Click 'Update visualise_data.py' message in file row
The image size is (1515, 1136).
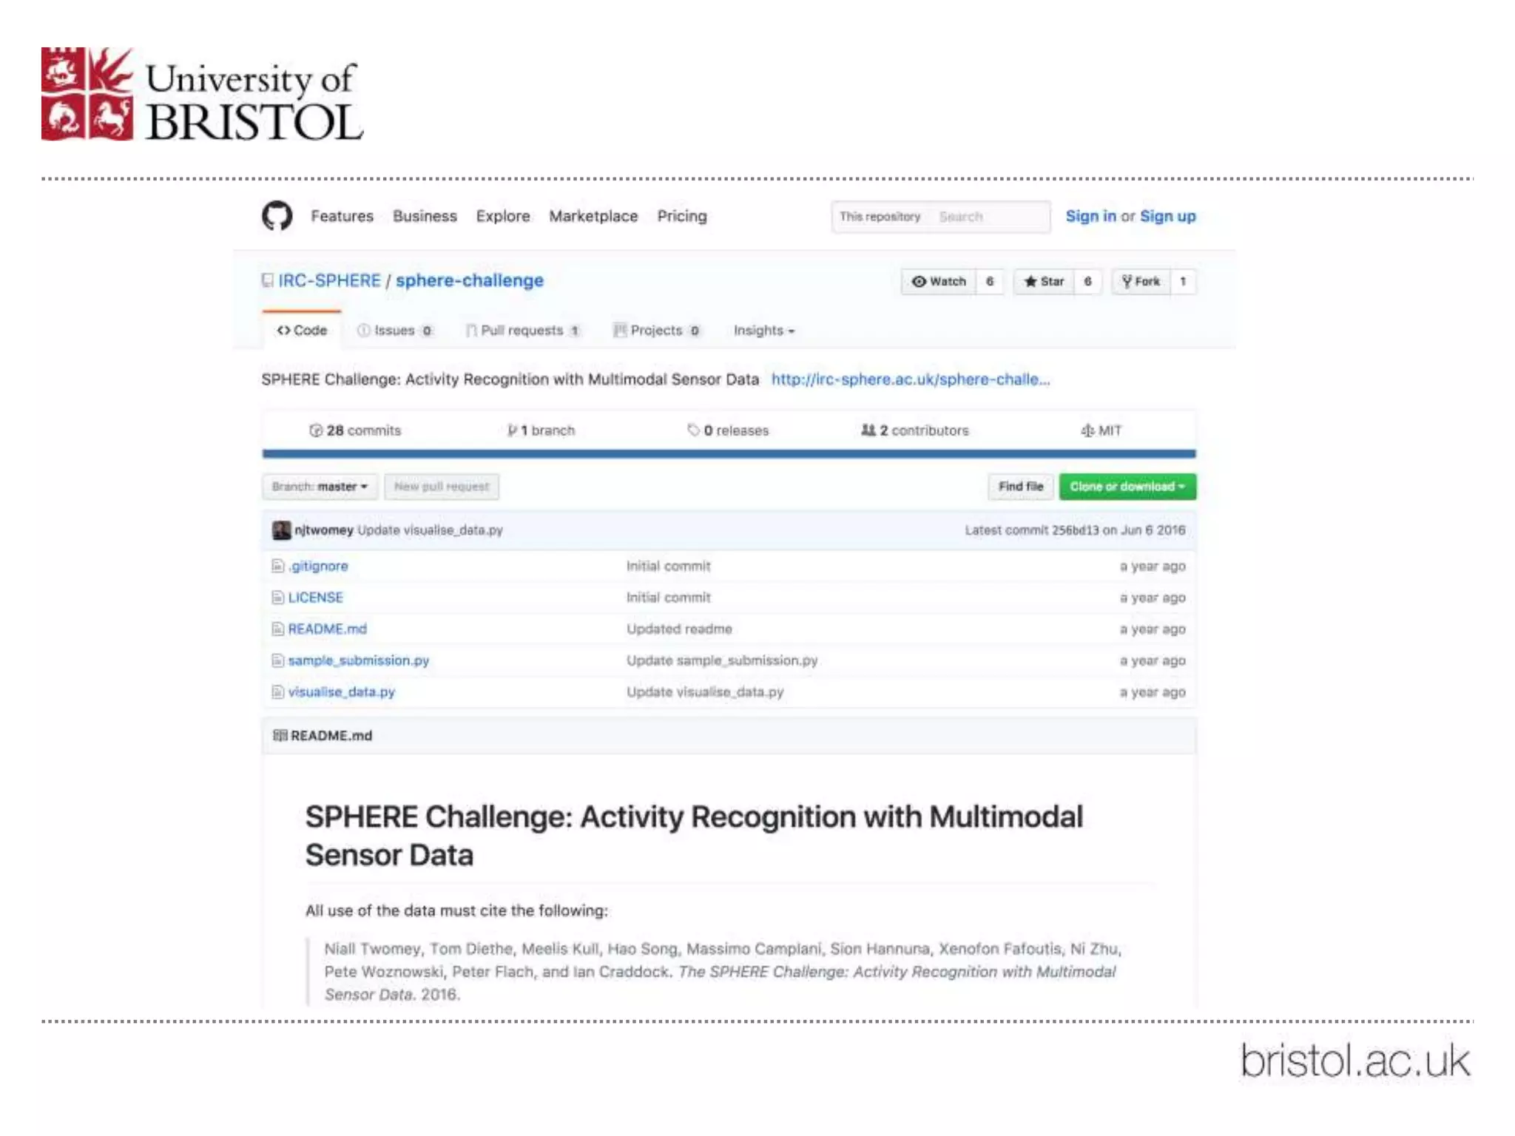point(705,692)
